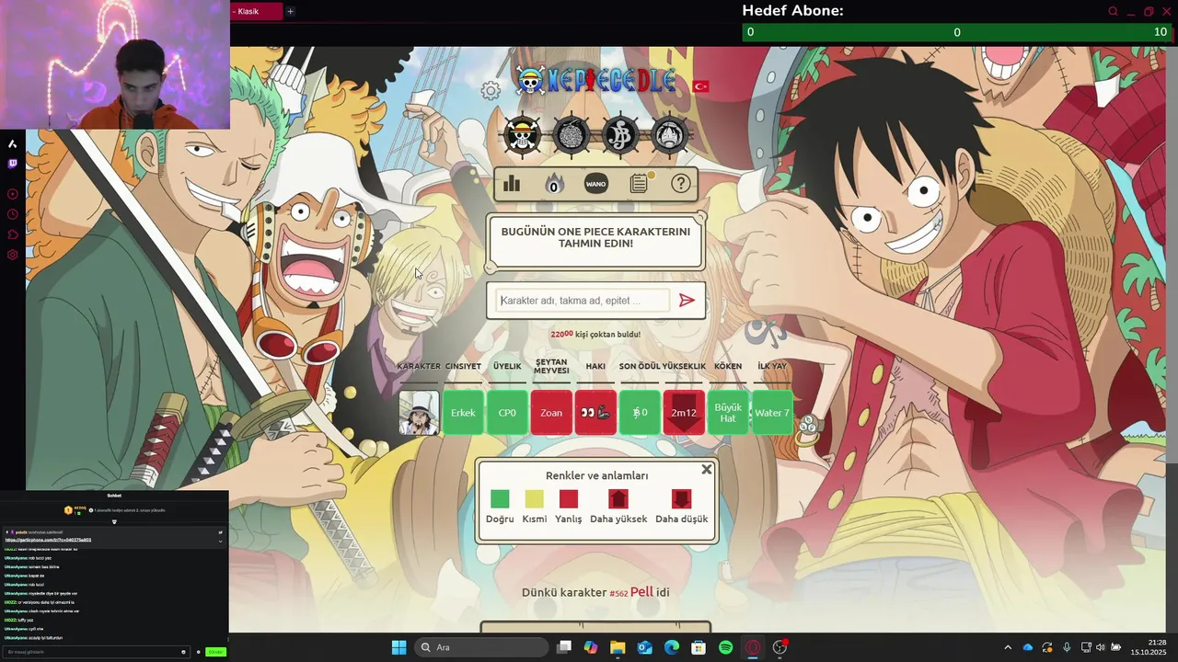Select the Luffy laugh mode wheel icon
The width and height of the screenshot is (1178, 662).
669,136
